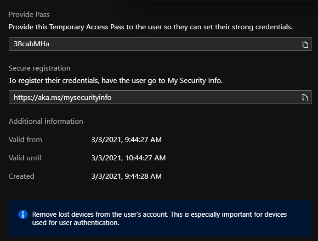318x241 pixels.
Task: Click the Secure registration heading
Action: [40, 68]
